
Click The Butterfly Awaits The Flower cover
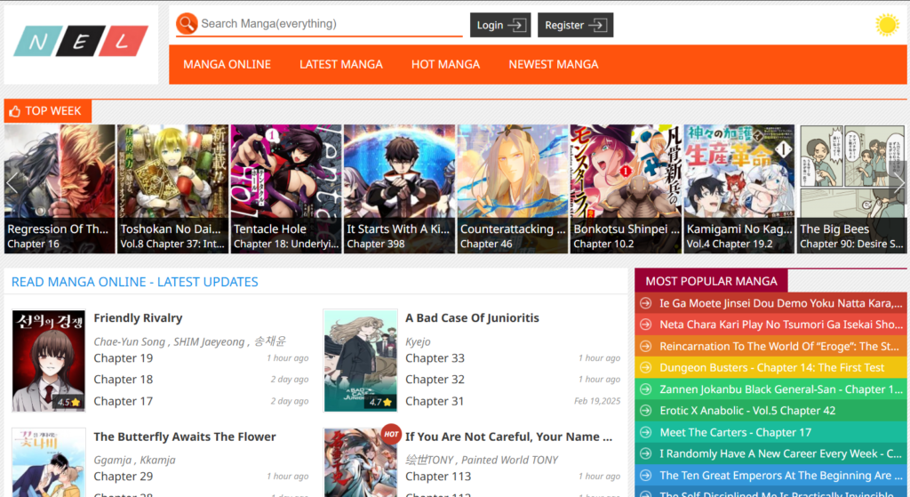pyautogui.click(x=49, y=462)
